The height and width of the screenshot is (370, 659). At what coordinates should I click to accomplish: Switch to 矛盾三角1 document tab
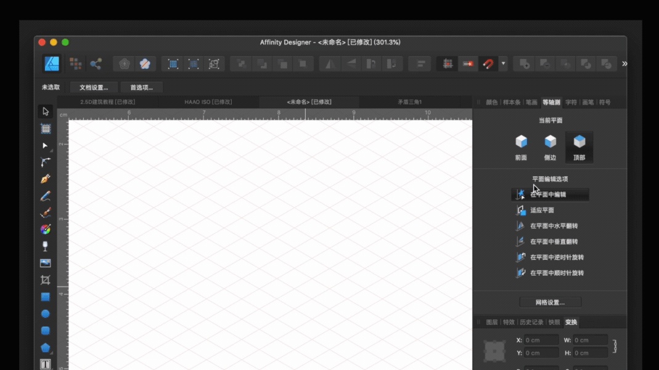pos(410,102)
